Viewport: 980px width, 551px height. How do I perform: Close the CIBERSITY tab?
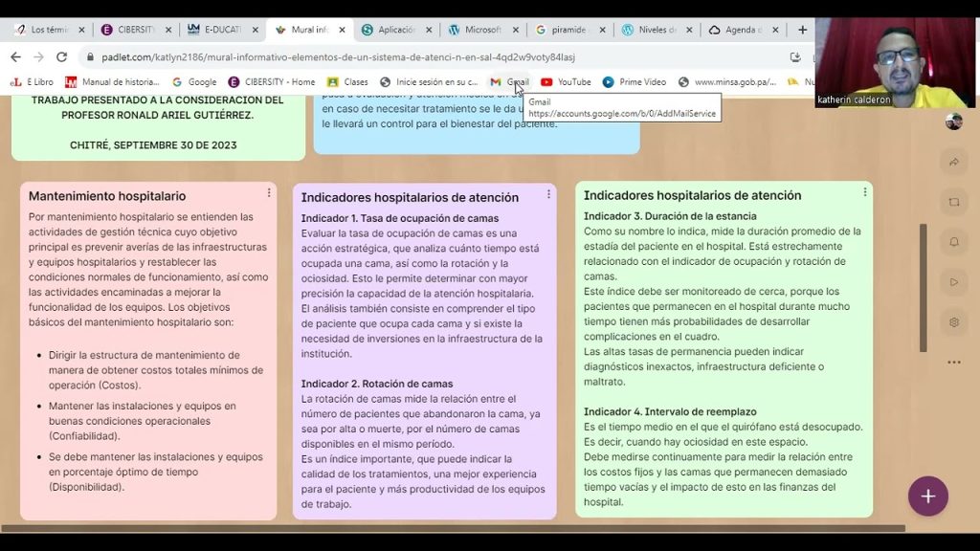168,30
